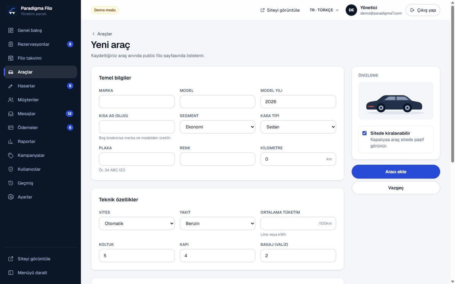Focus the Kısa Ad (Slug) input field

tap(136, 127)
